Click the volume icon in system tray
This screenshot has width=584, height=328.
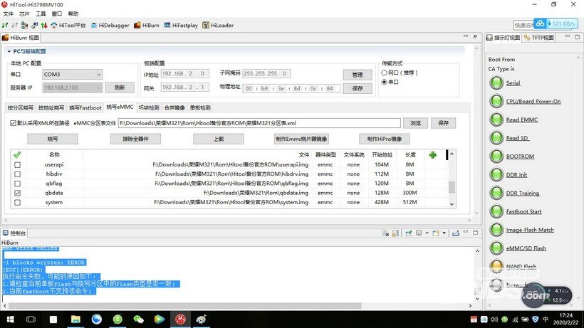pos(494,319)
